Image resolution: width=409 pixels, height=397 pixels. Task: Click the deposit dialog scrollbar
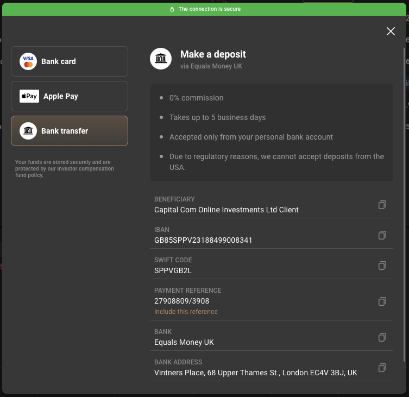click(x=404, y=205)
